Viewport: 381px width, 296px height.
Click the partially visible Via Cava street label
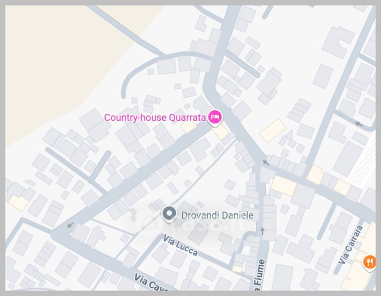151,283
